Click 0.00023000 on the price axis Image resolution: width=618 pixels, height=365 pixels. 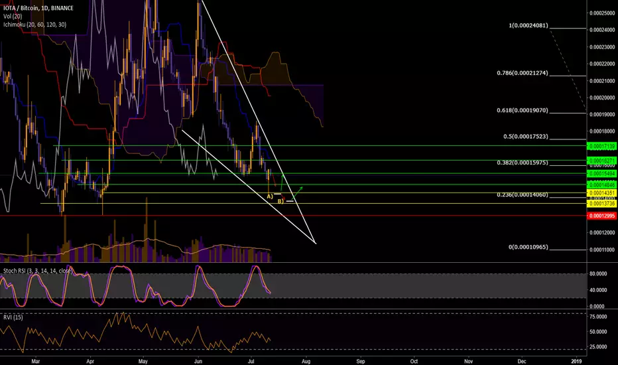tap(602, 47)
